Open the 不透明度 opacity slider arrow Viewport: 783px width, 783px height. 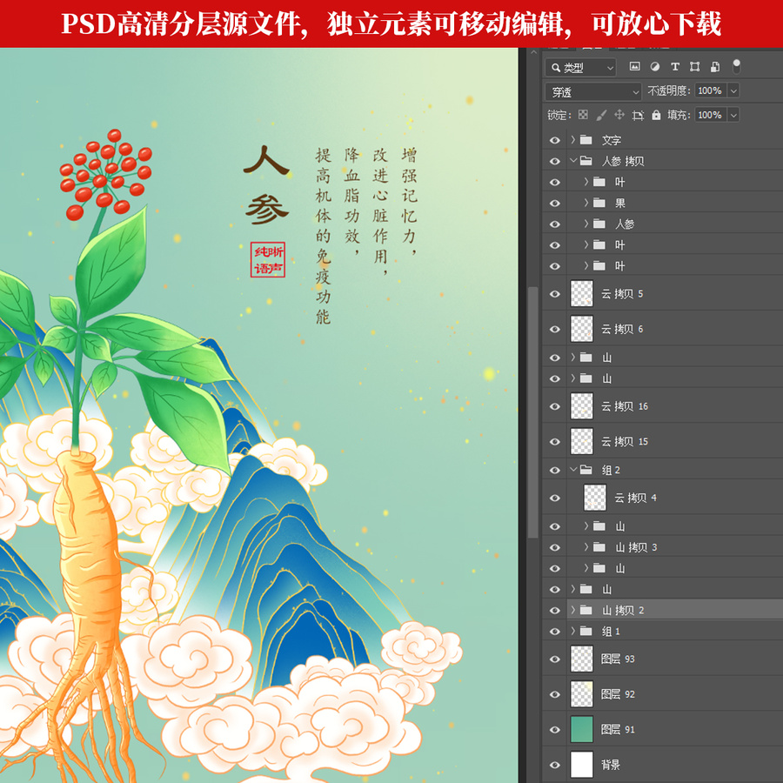tap(733, 90)
